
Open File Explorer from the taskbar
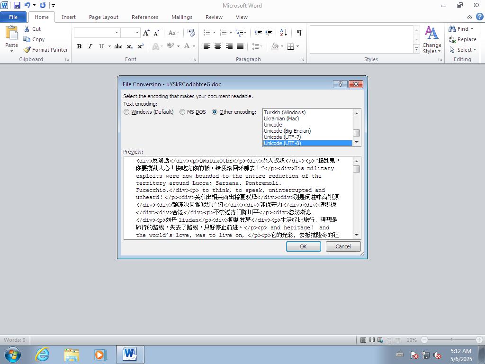tap(72, 355)
